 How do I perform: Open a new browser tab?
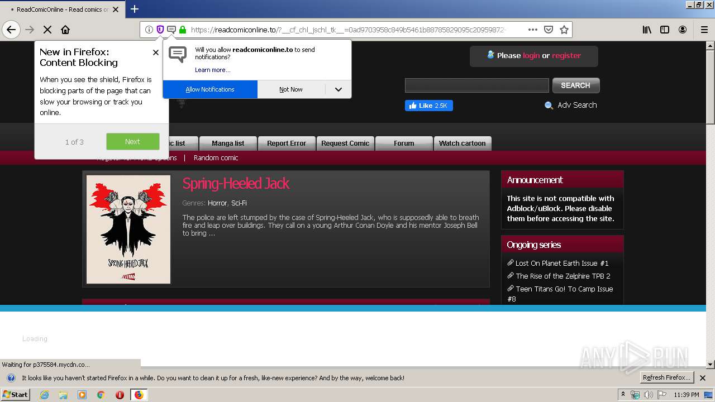[x=135, y=9]
